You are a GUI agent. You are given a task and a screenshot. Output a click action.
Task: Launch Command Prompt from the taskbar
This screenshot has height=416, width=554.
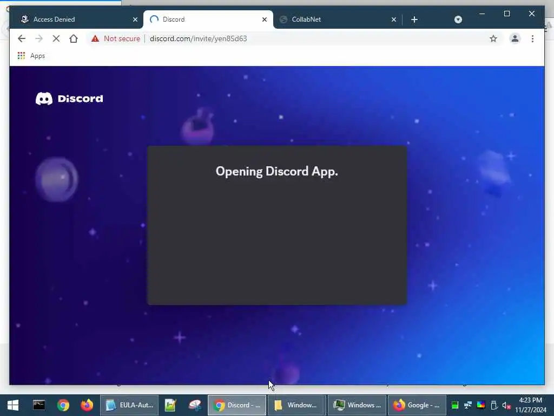coord(39,405)
